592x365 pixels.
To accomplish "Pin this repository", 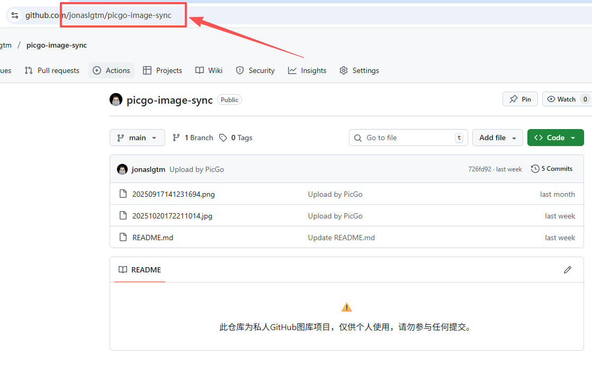I will [x=520, y=98].
